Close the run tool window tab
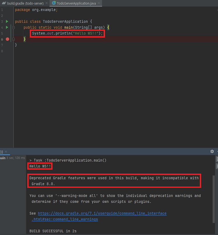 6,152
